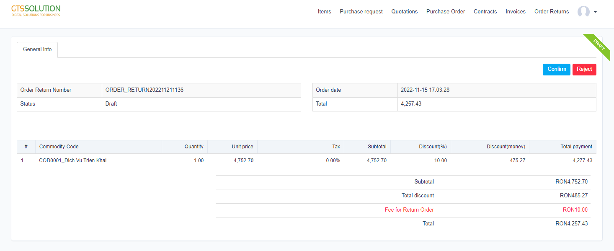Open the Quotations page
Screen dimensions: 614x251
point(404,12)
